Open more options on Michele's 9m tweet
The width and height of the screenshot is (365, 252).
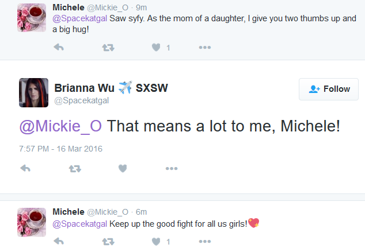[x=205, y=47]
